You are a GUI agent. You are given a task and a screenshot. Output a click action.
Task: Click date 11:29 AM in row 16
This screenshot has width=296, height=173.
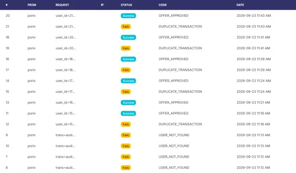click(x=254, y=59)
